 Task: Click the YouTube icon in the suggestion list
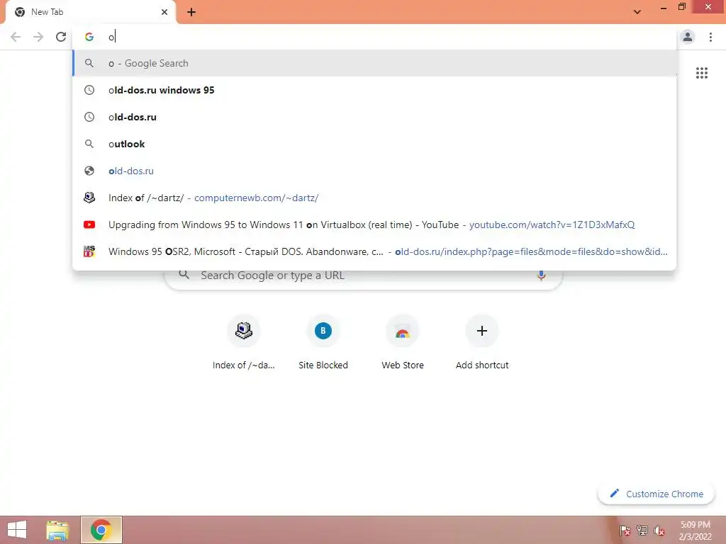pos(89,225)
